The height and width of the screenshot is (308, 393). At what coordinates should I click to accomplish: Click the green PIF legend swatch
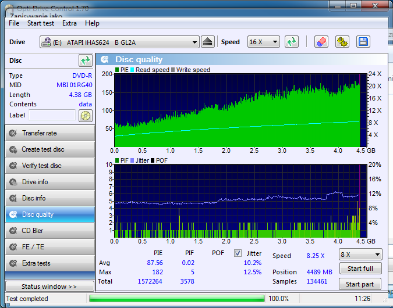[117, 160]
